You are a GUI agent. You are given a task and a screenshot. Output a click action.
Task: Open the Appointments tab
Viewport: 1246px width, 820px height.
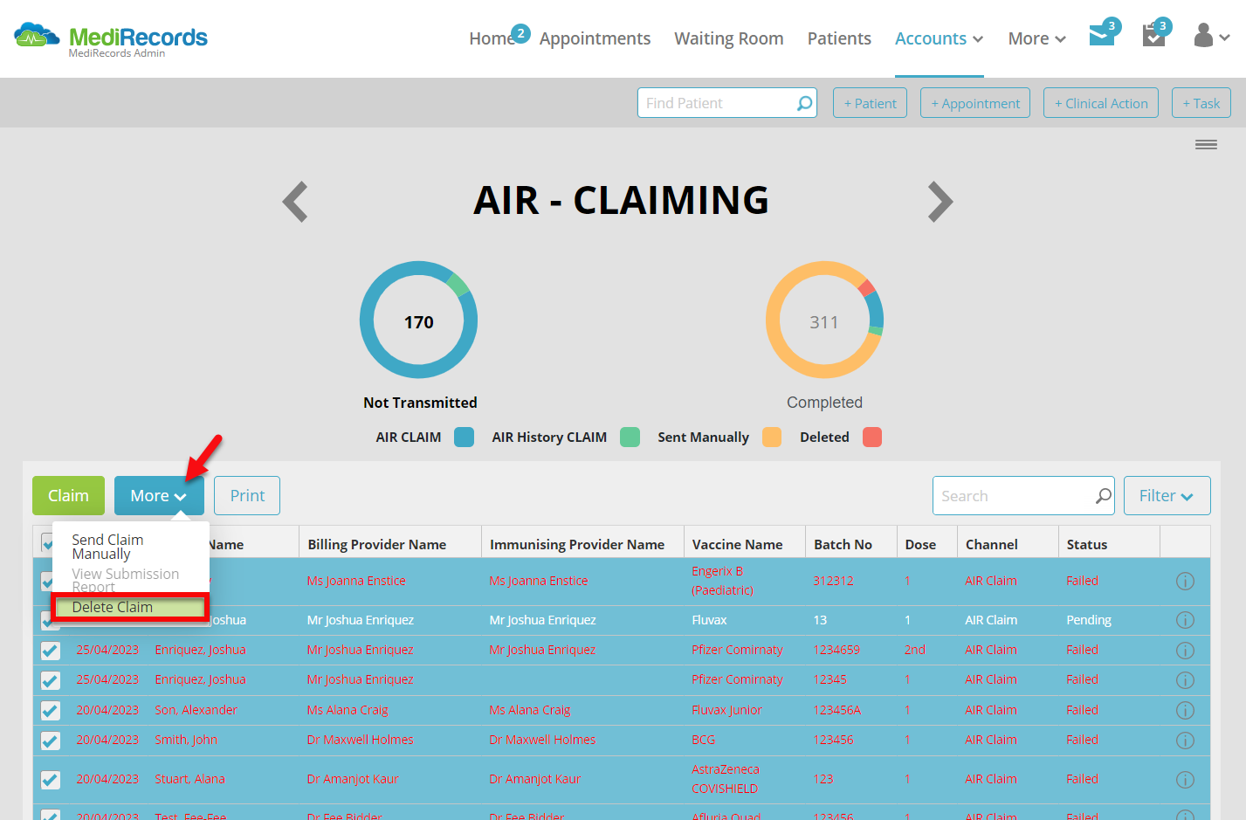[595, 38]
